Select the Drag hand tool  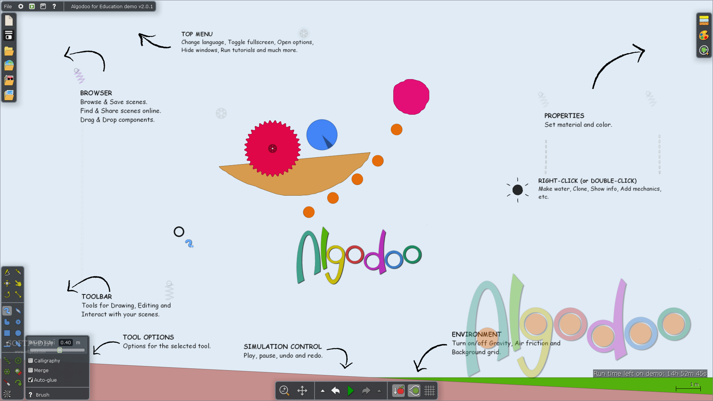tap(18, 283)
